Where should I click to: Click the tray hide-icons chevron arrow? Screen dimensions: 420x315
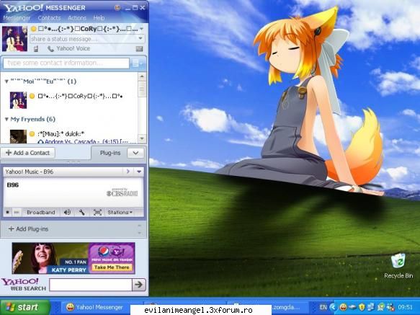coord(333,307)
